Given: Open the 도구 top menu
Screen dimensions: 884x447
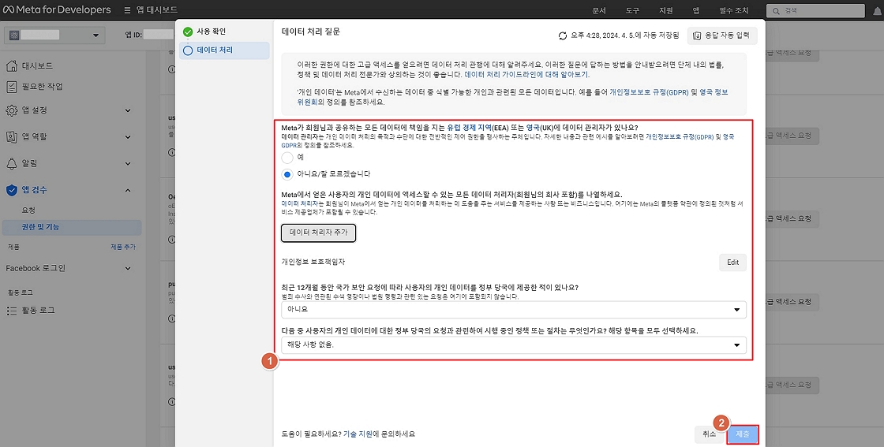Looking at the screenshot, I should pyautogui.click(x=632, y=11).
